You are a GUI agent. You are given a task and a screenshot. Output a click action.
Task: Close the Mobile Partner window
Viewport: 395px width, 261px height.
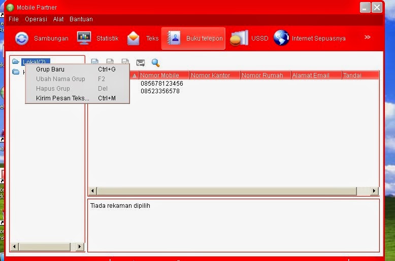coord(377,7)
